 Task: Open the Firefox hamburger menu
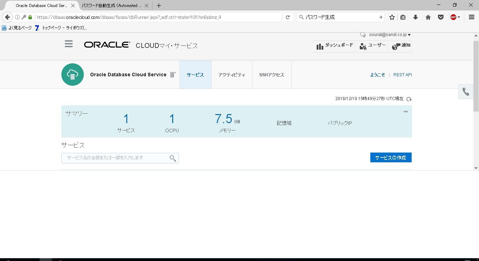pos(472,17)
